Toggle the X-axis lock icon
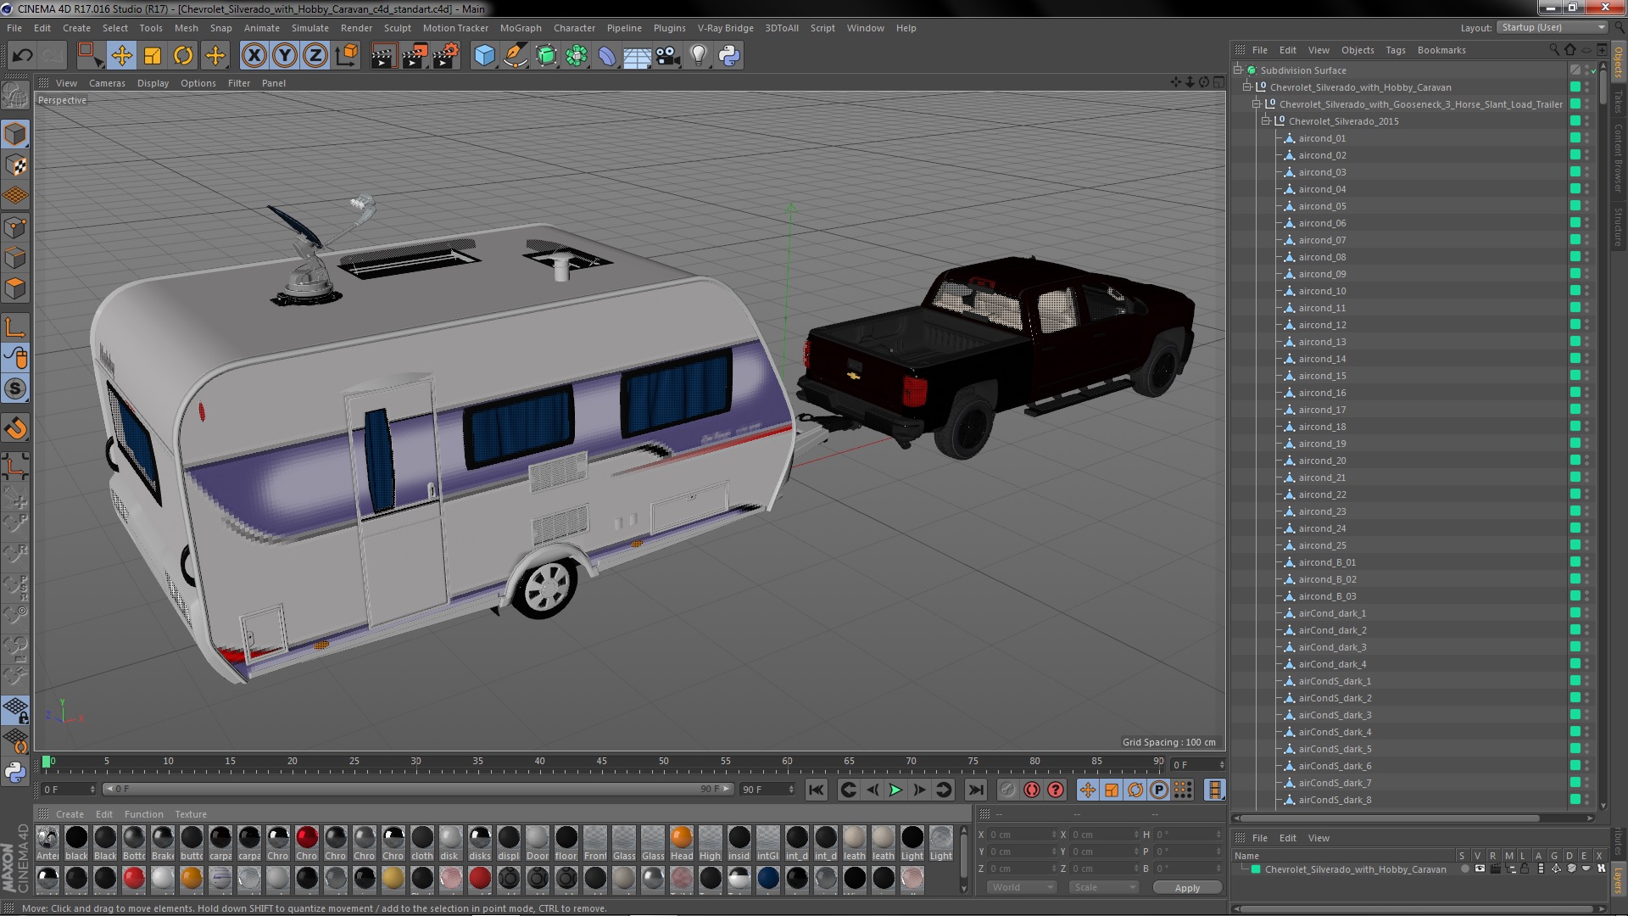The width and height of the screenshot is (1628, 916). [x=254, y=56]
